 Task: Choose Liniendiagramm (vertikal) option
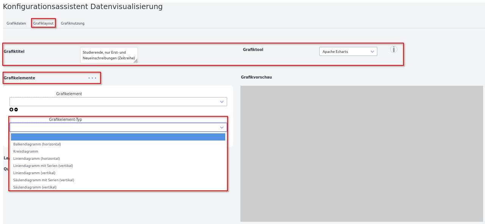coord(34,173)
